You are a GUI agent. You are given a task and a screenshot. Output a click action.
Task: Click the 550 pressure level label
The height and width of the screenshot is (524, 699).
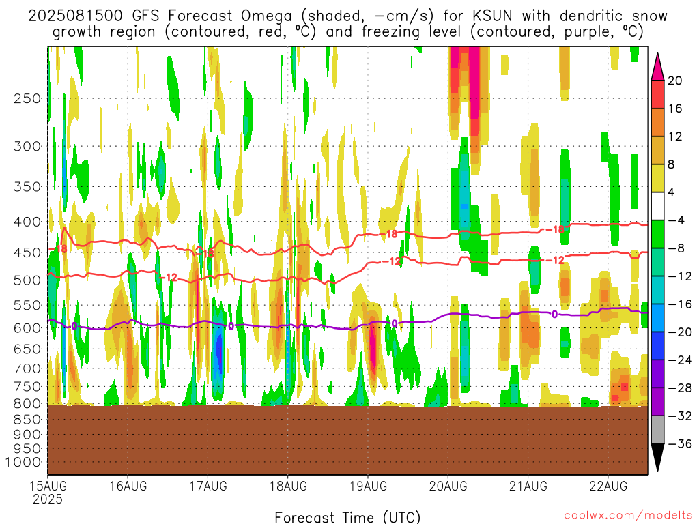[27, 305]
